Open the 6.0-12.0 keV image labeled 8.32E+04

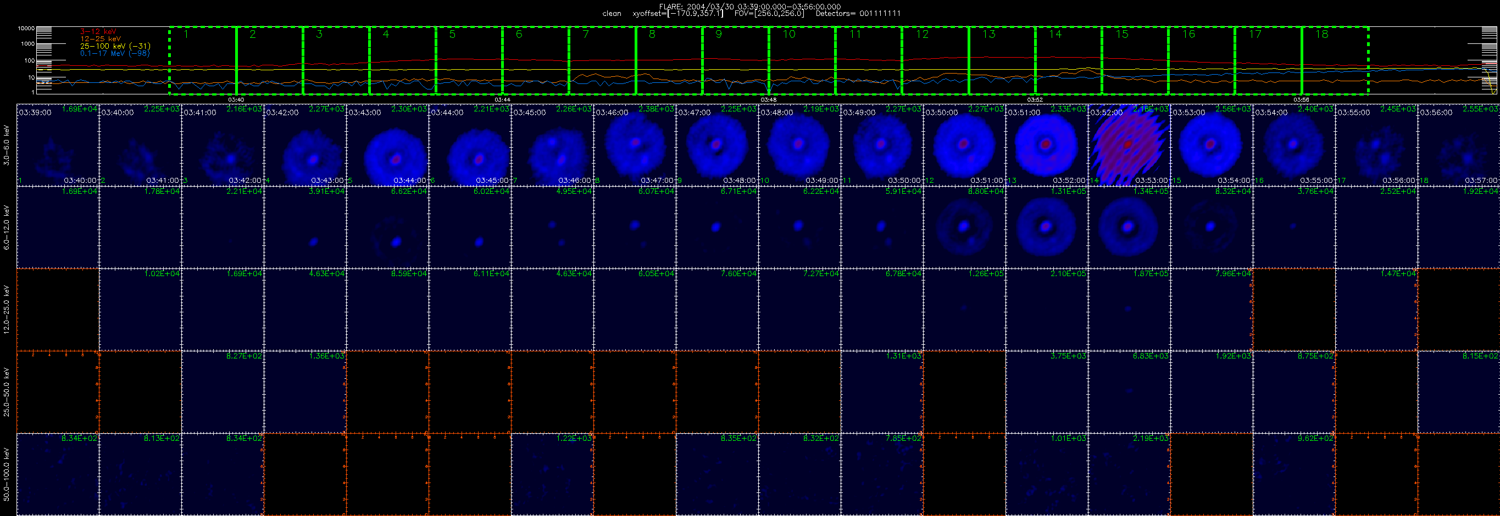click(1211, 227)
